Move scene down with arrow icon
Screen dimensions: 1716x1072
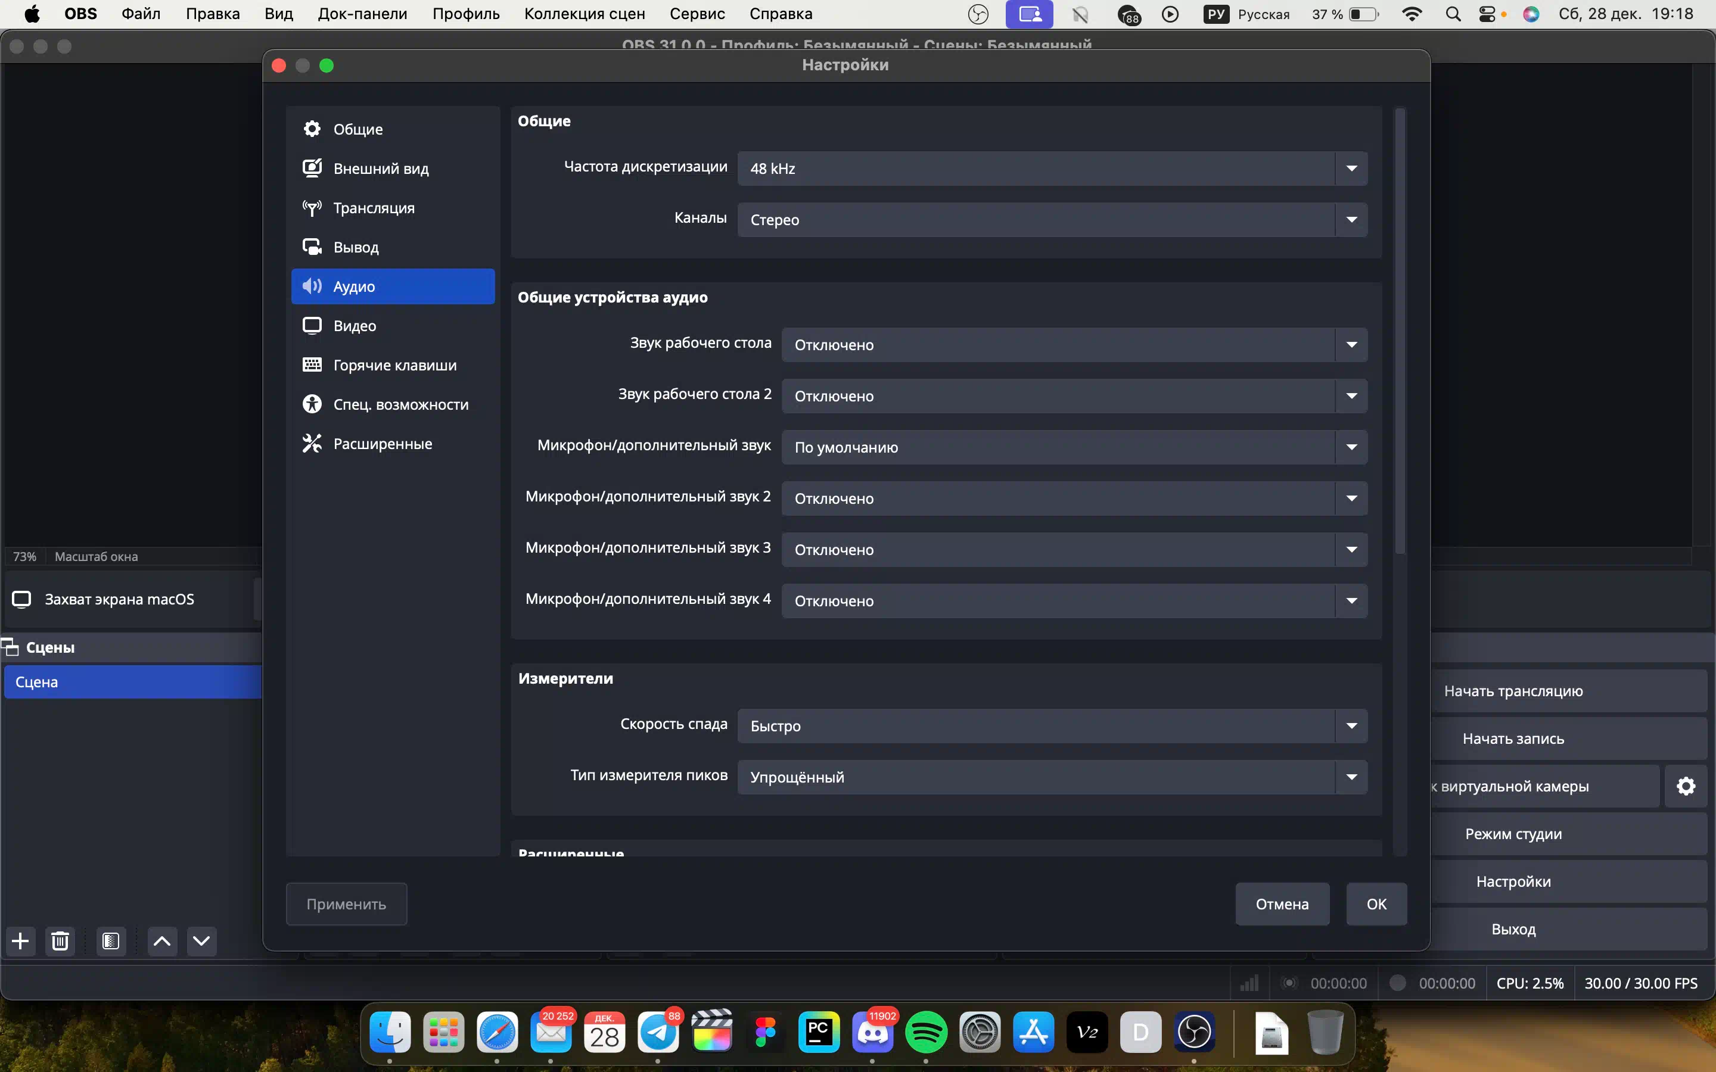click(x=201, y=941)
